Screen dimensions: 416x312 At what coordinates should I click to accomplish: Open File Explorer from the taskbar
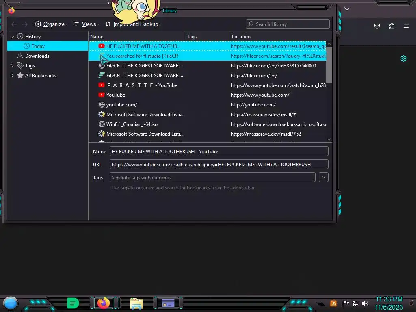coord(136,303)
